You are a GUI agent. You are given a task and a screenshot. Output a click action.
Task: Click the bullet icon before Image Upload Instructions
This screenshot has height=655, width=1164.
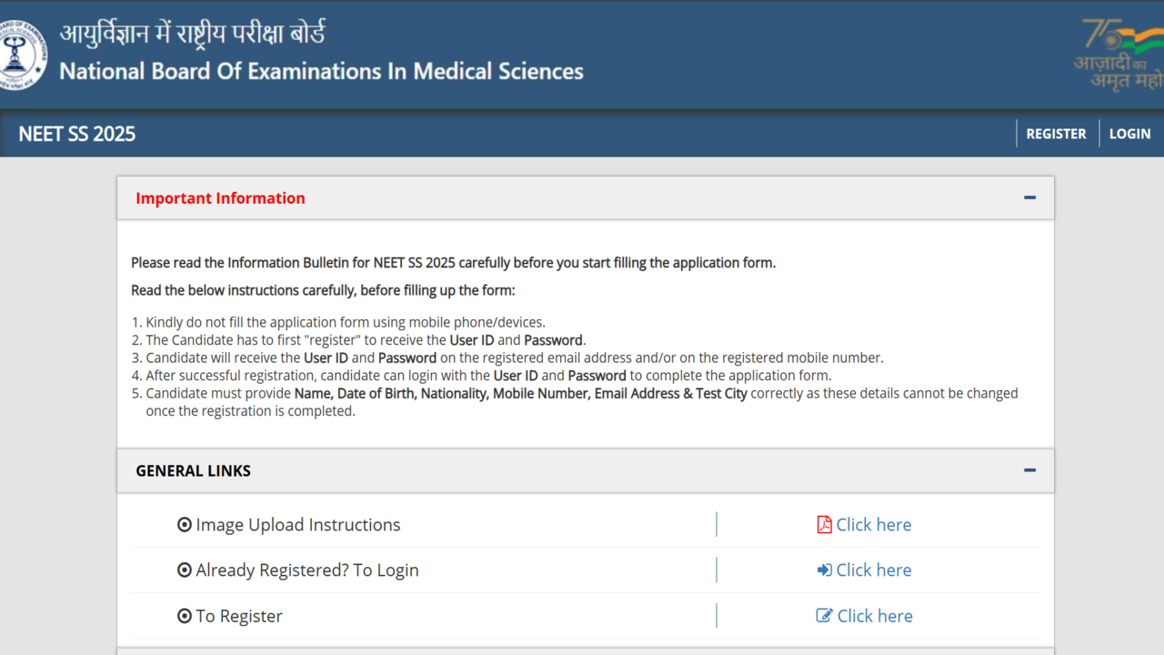coord(185,525)
